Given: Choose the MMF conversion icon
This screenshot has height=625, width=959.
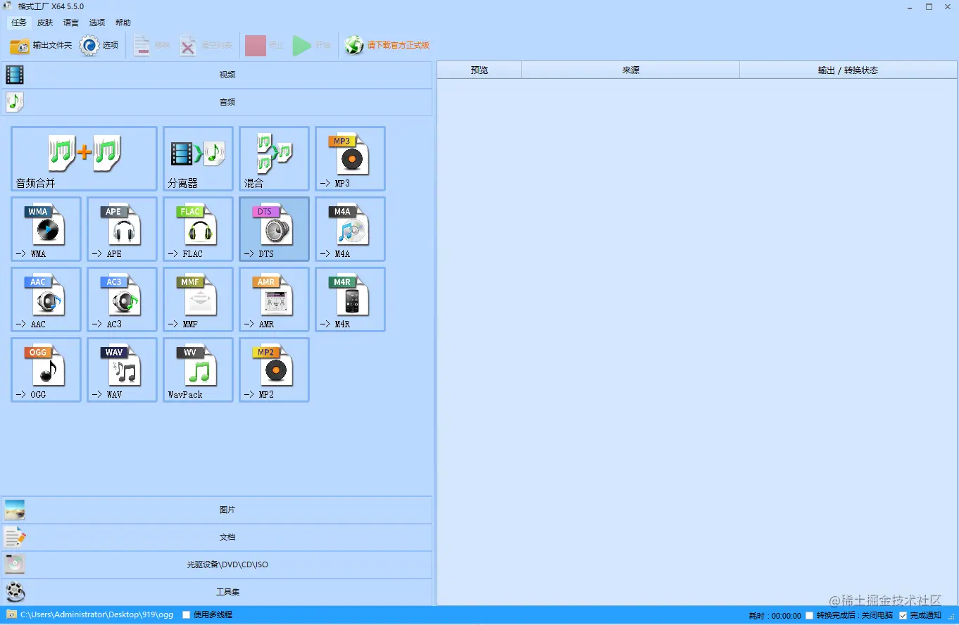Looking at the screenshot, I should [198, 299].
